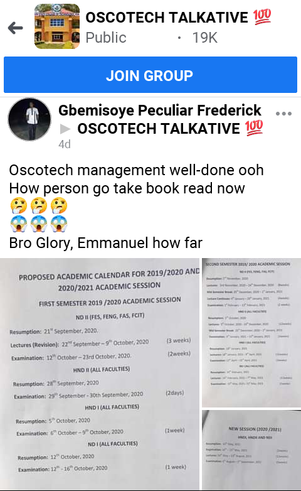The image size is (301, 491).
Task: Tap the 4d post timestamp
Action: 65,144
